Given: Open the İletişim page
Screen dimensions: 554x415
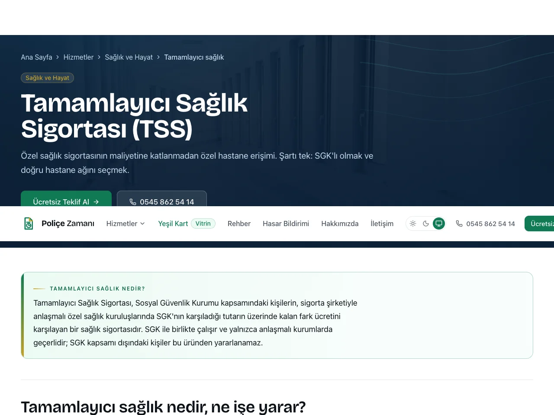Looking at the screenshot, I should pos(382,223).
